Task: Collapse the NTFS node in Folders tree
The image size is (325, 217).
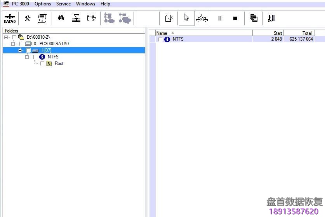Action: point(27,57)
